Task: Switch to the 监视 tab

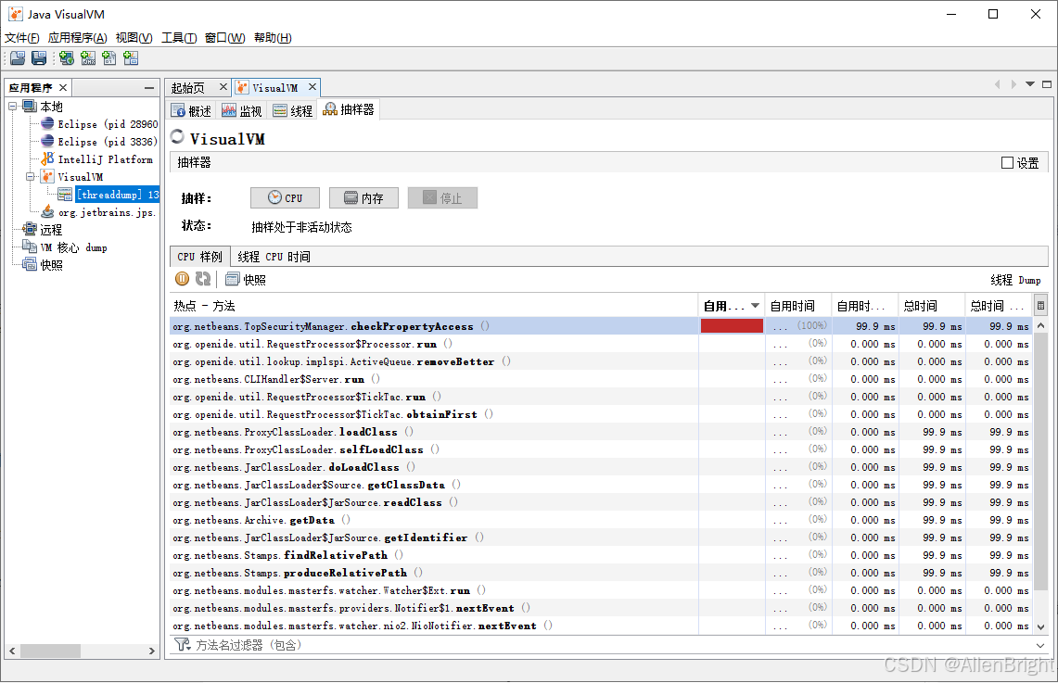Action: pos(242,110)
